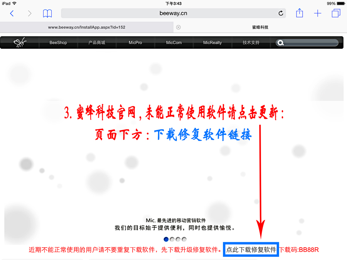Open the MicRealty menu item
The image size is (347, 260).
pyautogui.click(x=212, y=42)
